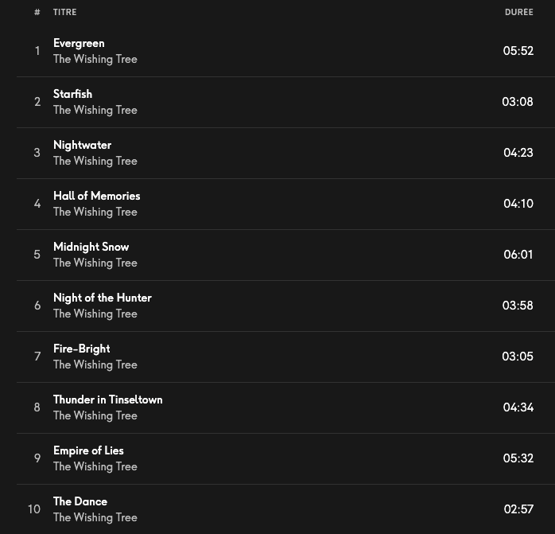
Task: Open Thunder in Tinseltown track
Action: [x=107, y=400]
